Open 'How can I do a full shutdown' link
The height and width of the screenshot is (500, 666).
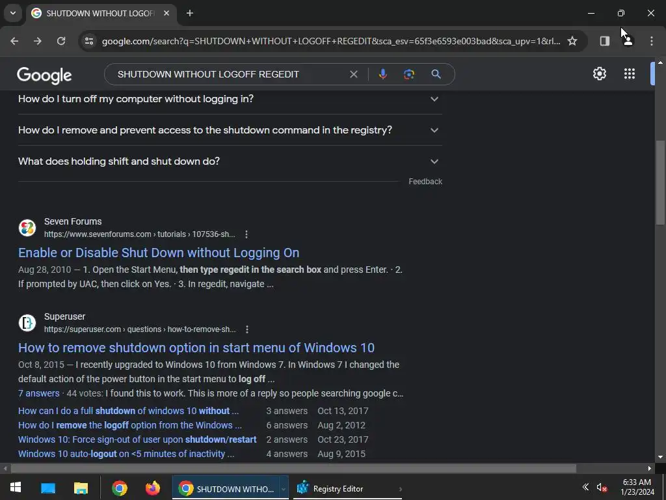pyautogui.click(x=128, y=411)
